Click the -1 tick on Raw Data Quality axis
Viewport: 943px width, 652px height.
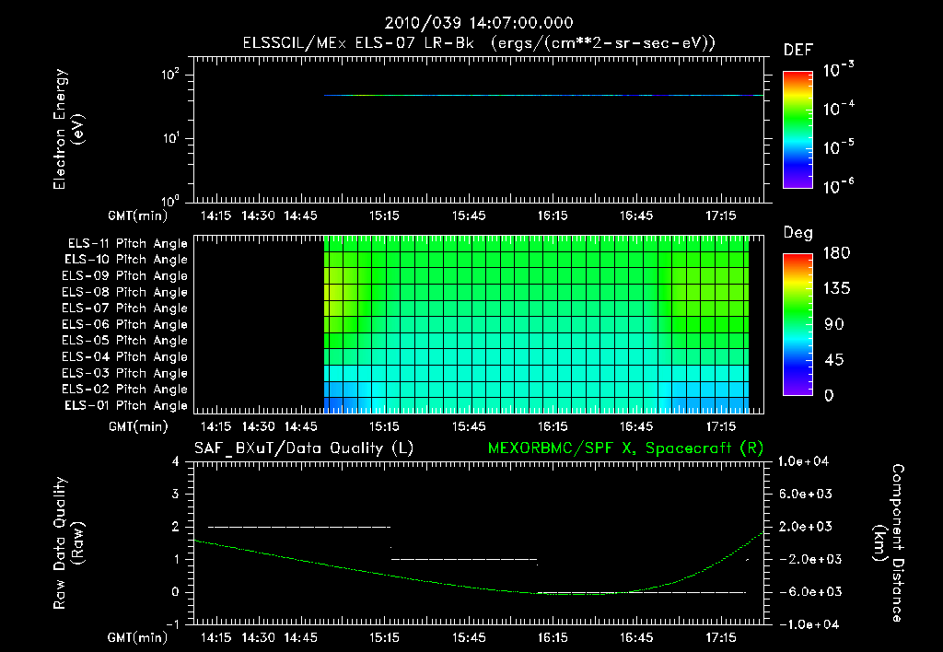click(x=172, y=624)
